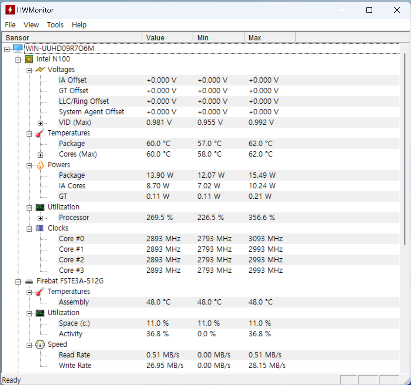Select the IA Offset row

(x=228, y=80)
